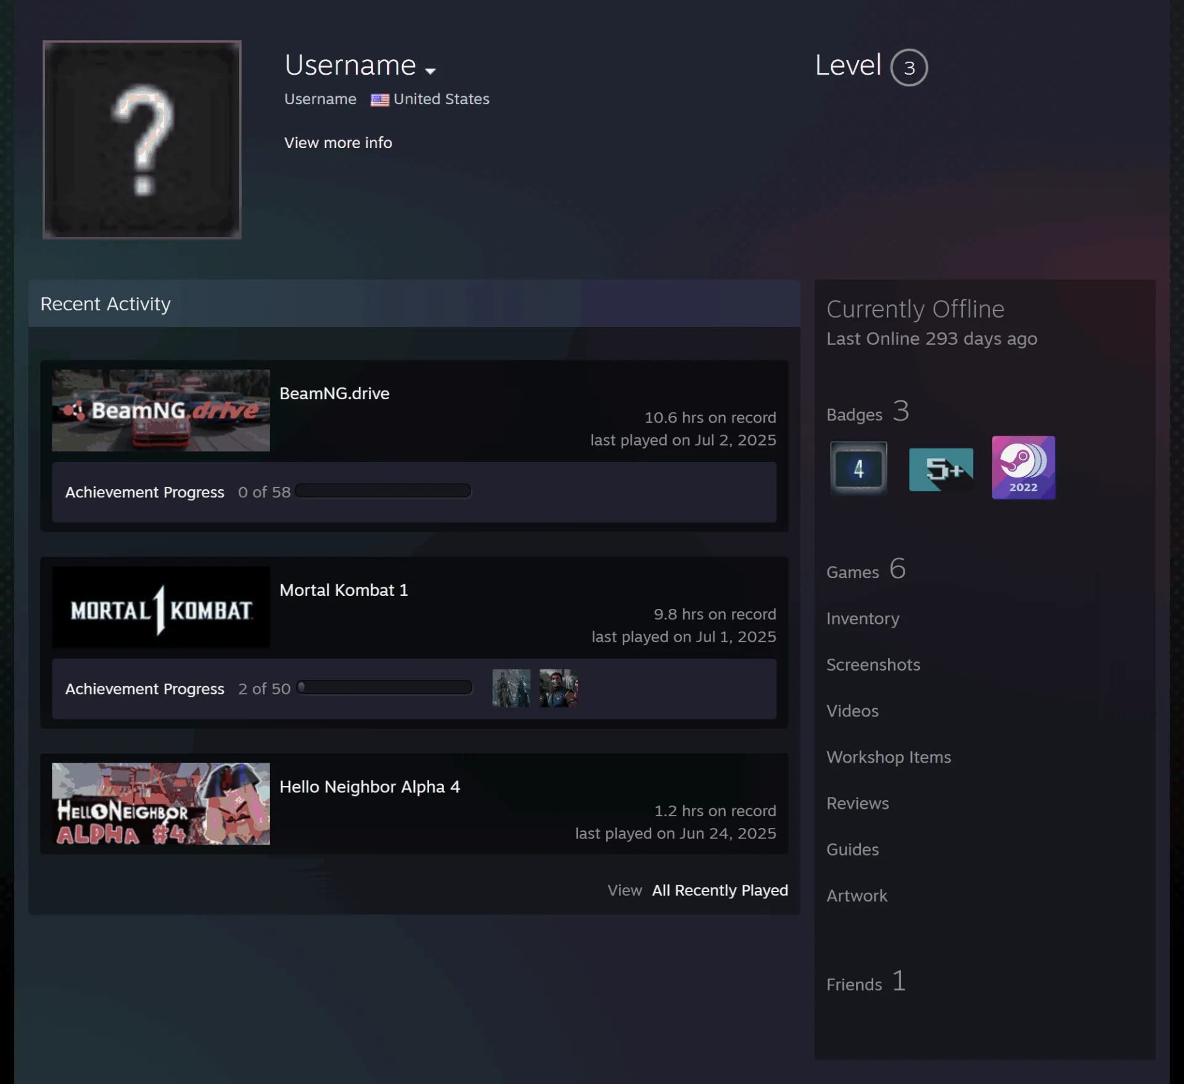The image size is (1184, 1084).
Task: Click View more info link
Action: (x=338, y=143)
